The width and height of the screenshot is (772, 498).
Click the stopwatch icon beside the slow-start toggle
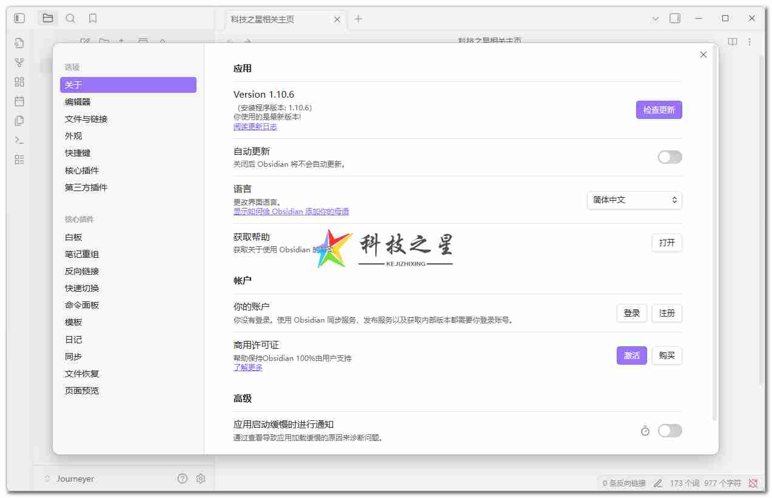point(645,430)
